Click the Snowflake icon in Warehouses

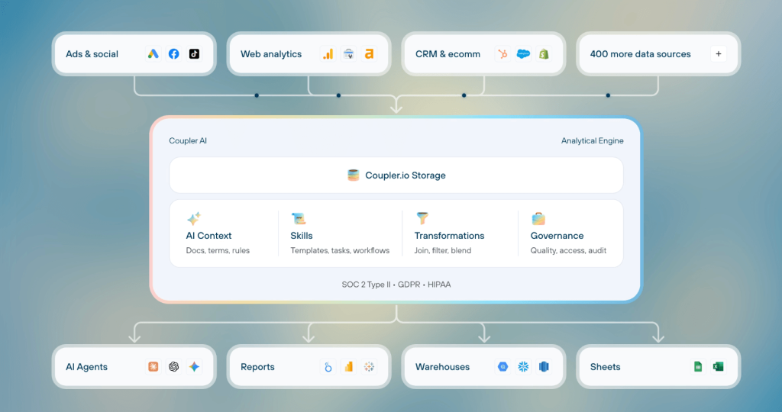pyautogui.click(x=523, y=367)
